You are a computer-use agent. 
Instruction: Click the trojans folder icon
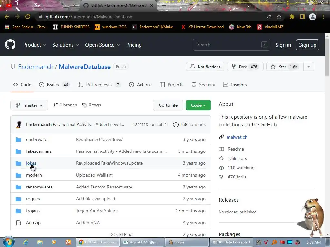pos(18,211)
